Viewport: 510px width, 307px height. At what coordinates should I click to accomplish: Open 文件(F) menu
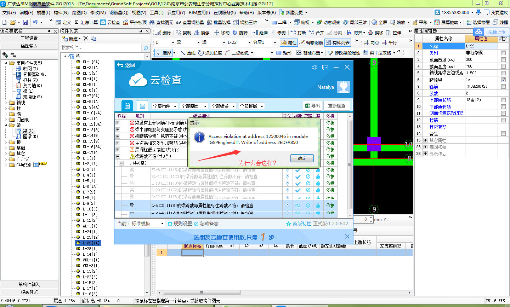tap(9, 12)
